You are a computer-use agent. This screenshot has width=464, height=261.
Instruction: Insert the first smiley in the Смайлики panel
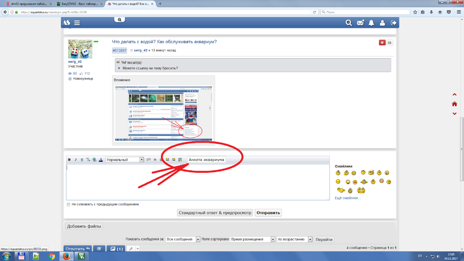tap(338, 173)
